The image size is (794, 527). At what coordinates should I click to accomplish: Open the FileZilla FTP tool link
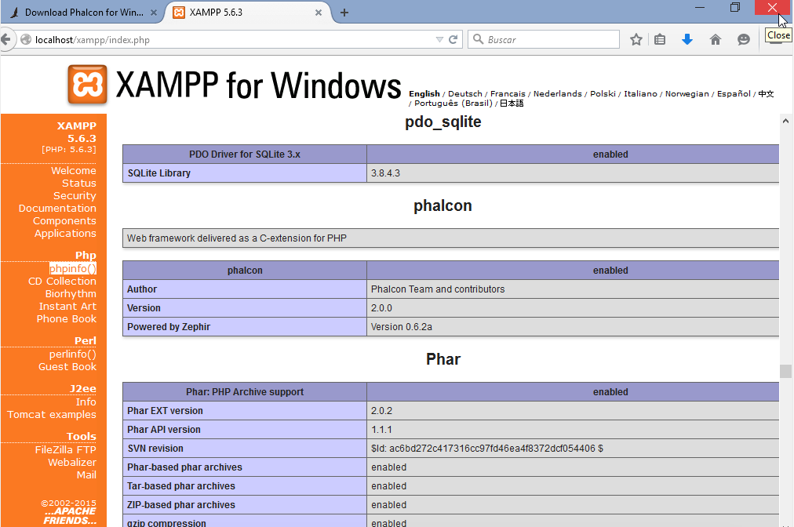[x=65, y=450]
